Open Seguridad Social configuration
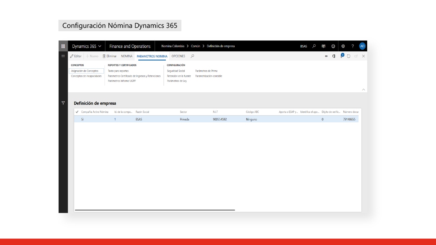This screenshot has height=245, width=436. (176, 71)
